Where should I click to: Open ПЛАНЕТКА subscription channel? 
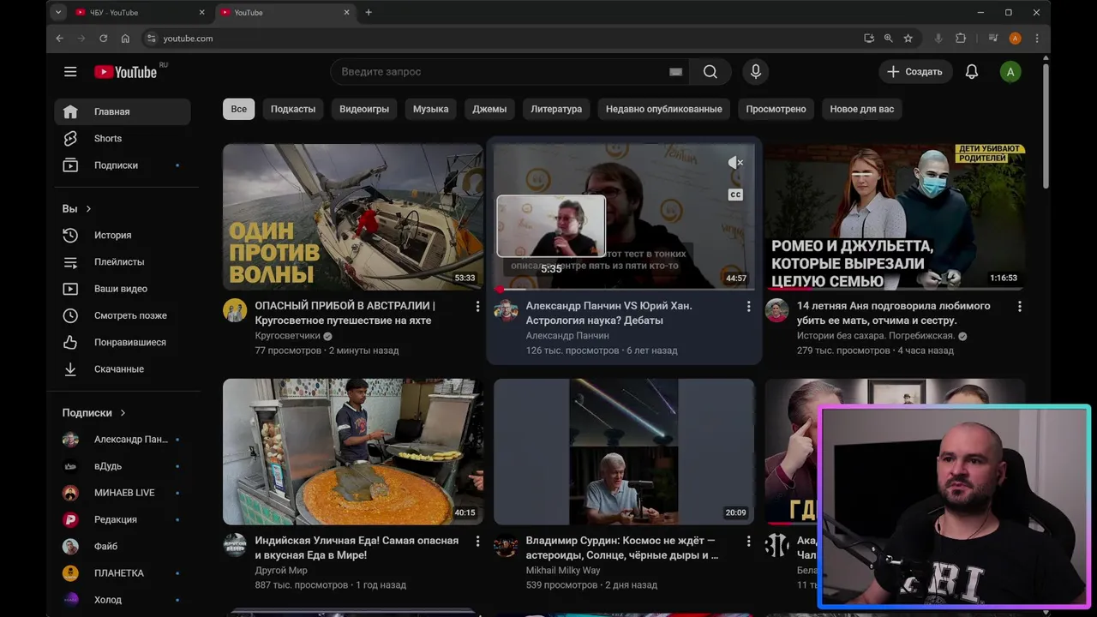coord(123,573)
